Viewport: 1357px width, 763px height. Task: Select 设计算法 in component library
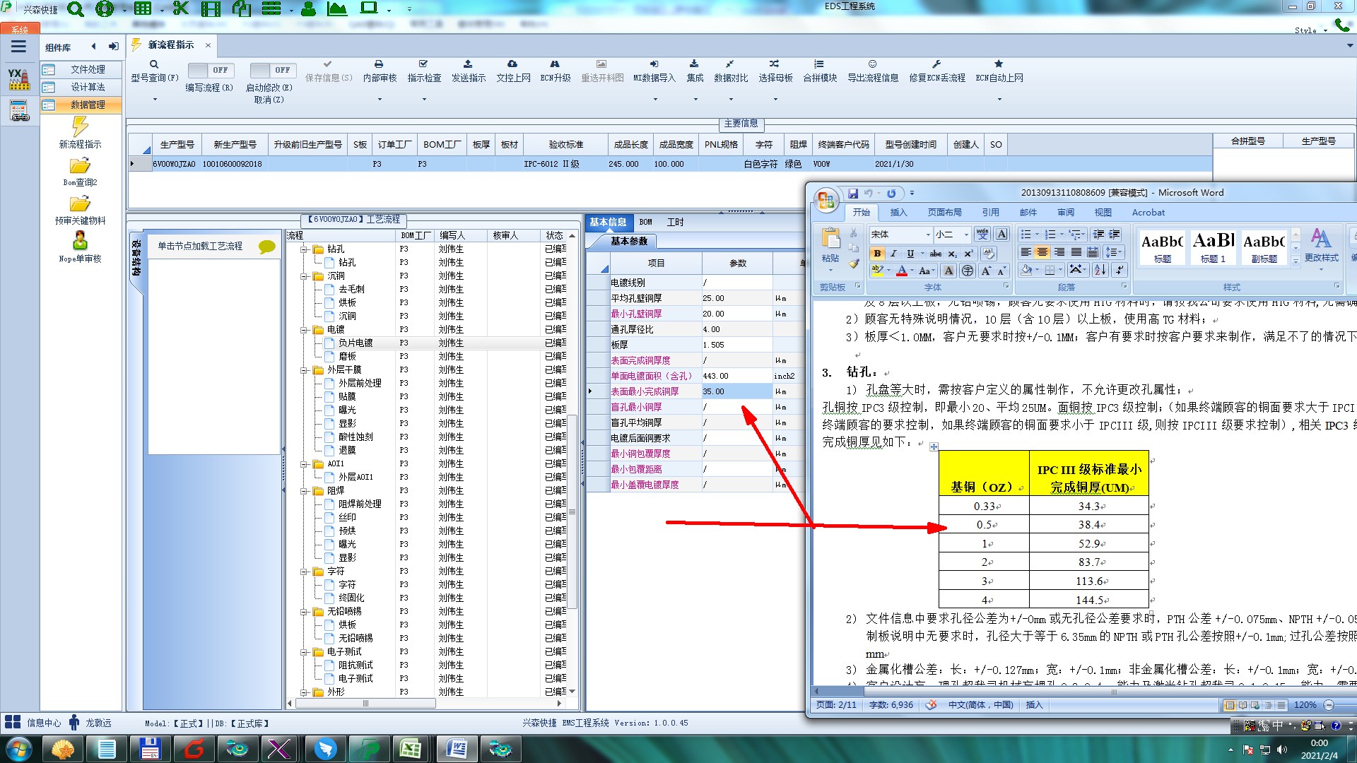pos(81,87)
